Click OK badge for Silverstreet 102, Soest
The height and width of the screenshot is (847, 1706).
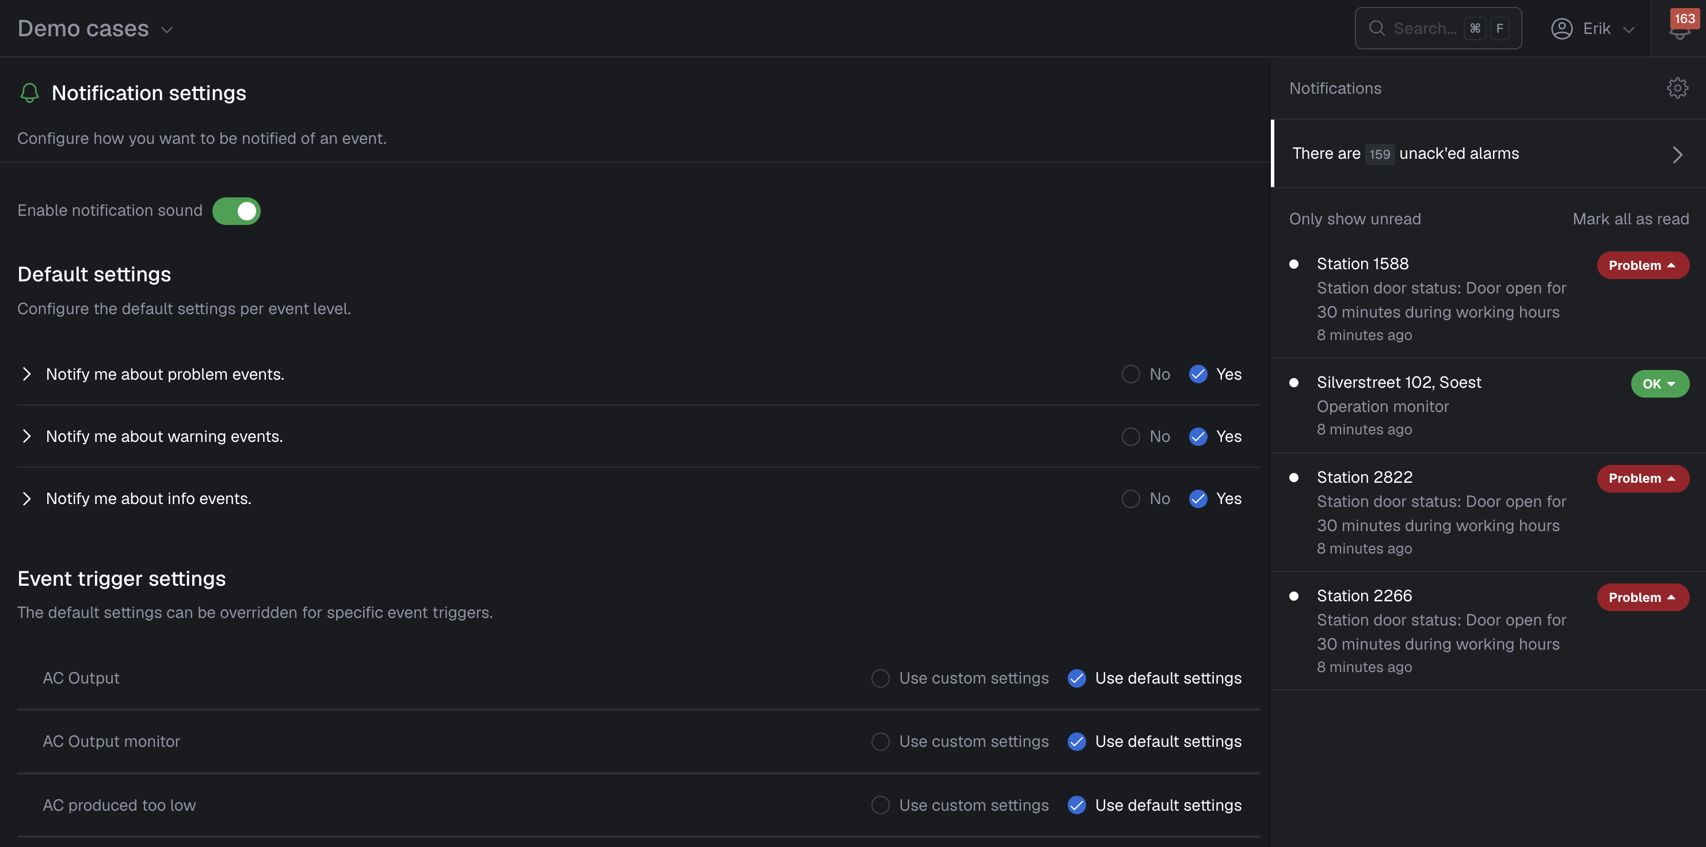click(1659, 383)
